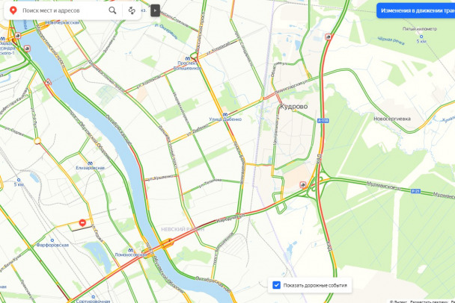Select the red no-entry road closure marker
Image resolution: width=455 pixels, height=303 pixels.
coord(82,223)
